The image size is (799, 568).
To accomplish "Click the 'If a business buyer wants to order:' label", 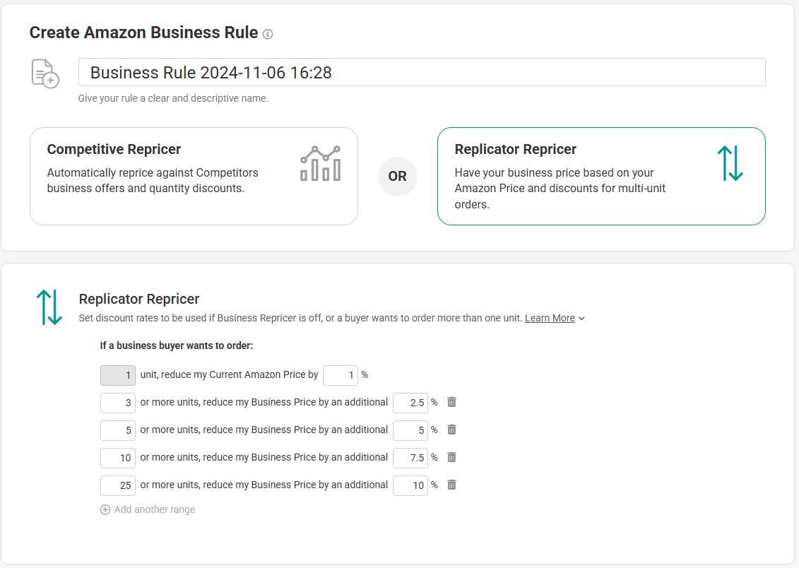I will pyautogui.click(x=177, y=345).
